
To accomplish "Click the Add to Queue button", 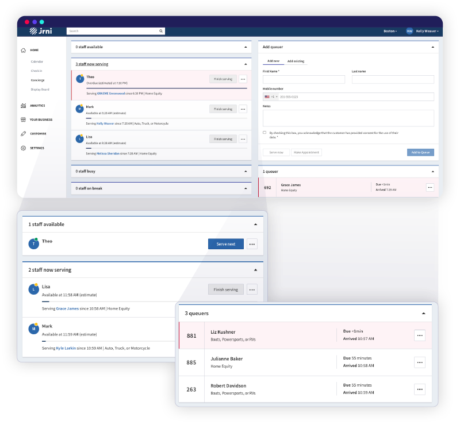I will 420,152.
